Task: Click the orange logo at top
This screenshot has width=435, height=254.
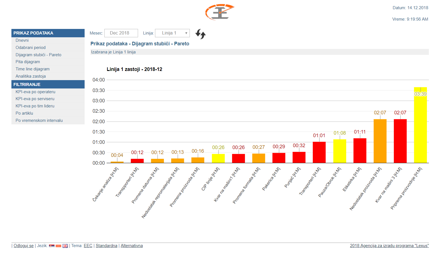Action: pyautogui.click(x=220, y=12)
